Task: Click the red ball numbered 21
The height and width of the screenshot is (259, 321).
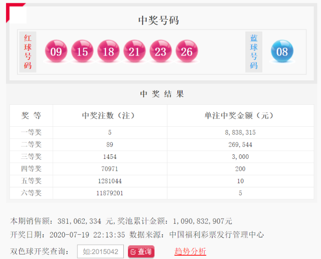Action: 134,51
